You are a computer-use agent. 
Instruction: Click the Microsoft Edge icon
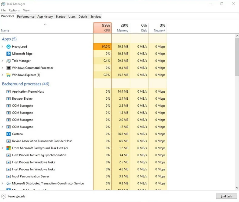[8, 54]
